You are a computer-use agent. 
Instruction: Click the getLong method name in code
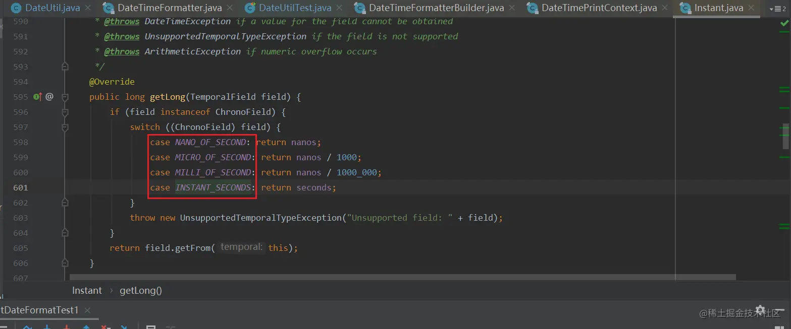pyautogui.click(x=167, y=97)
